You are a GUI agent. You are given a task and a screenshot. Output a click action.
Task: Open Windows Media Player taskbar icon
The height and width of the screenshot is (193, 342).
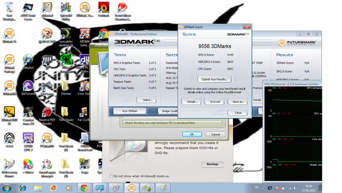click(68, 188)
